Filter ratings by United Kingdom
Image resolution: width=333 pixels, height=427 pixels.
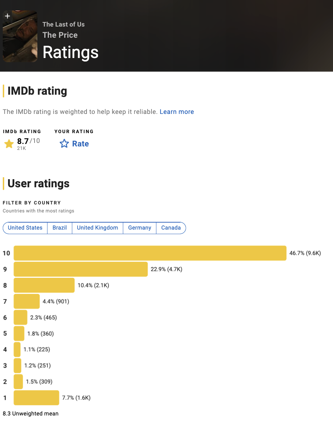pos(97,228)
